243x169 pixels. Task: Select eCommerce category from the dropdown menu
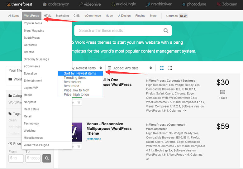pyautogui.click(x=32, y=66)
